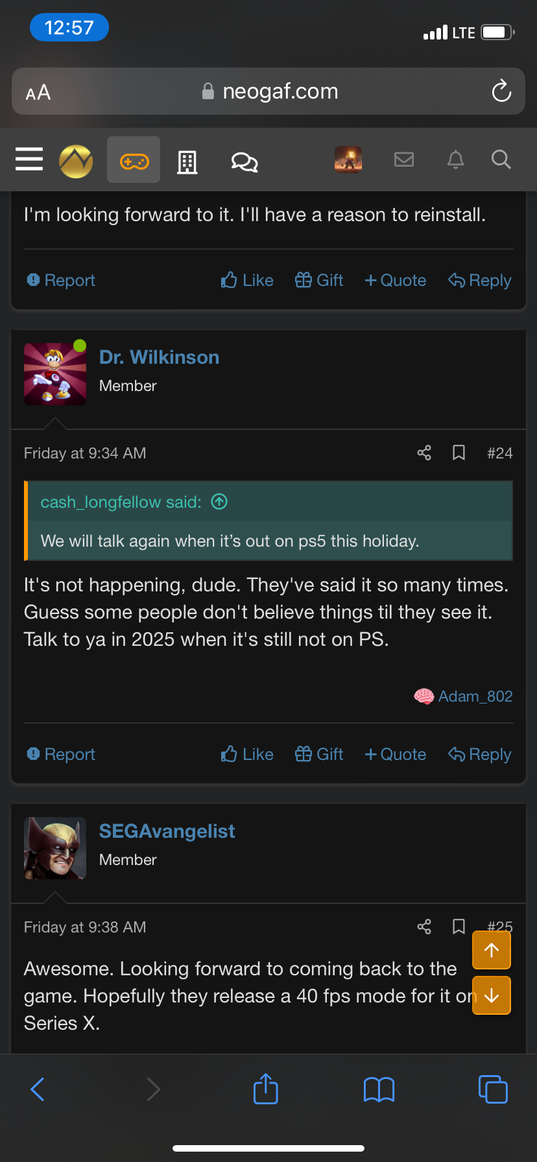Open the building forum section icon
This screenshot has height=1162, width=537.
pos(187,161)
